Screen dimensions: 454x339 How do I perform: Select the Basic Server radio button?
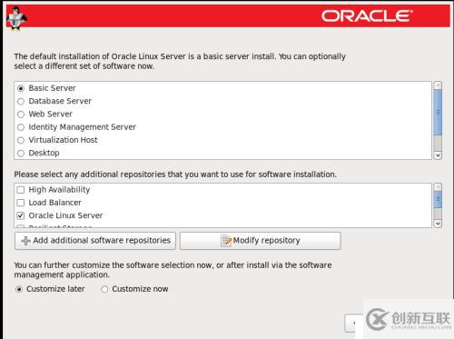(x=21, y=88)
